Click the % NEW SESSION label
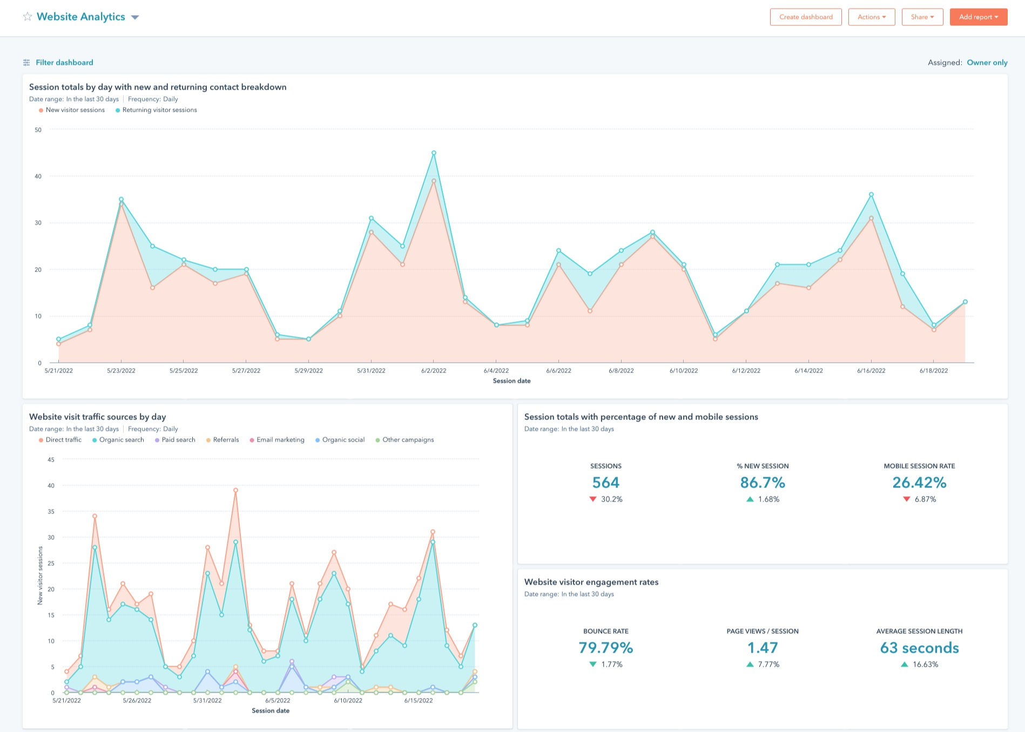 pyautogui.click(x=763, y=466)
